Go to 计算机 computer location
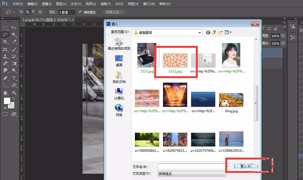The width and height of the screenshot is (303, 180). [119, 94]
